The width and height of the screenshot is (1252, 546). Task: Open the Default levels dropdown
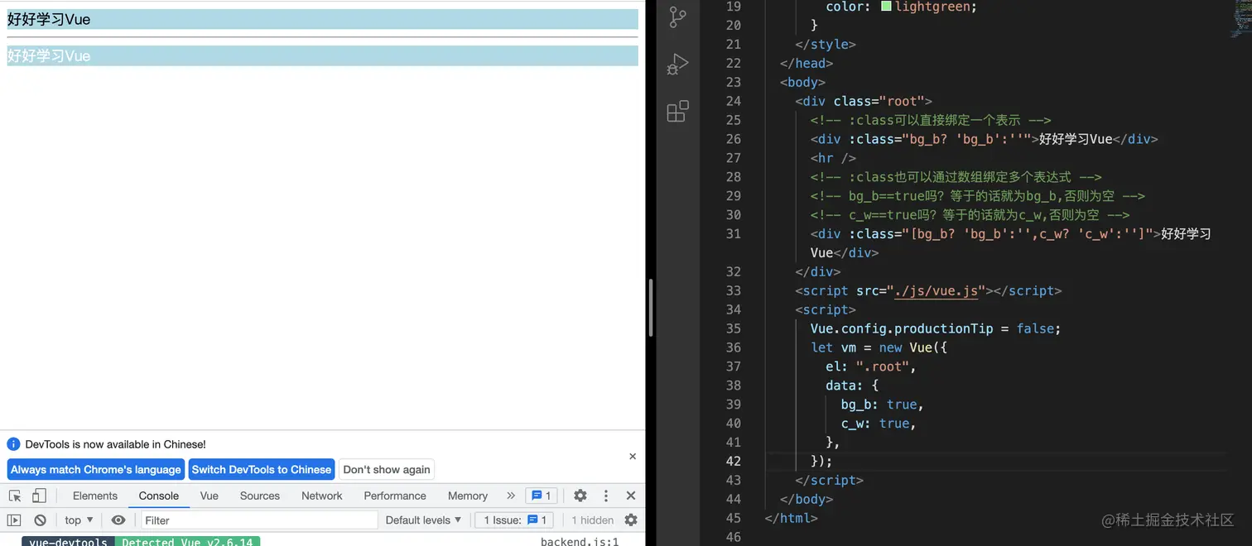coord(424,520)
